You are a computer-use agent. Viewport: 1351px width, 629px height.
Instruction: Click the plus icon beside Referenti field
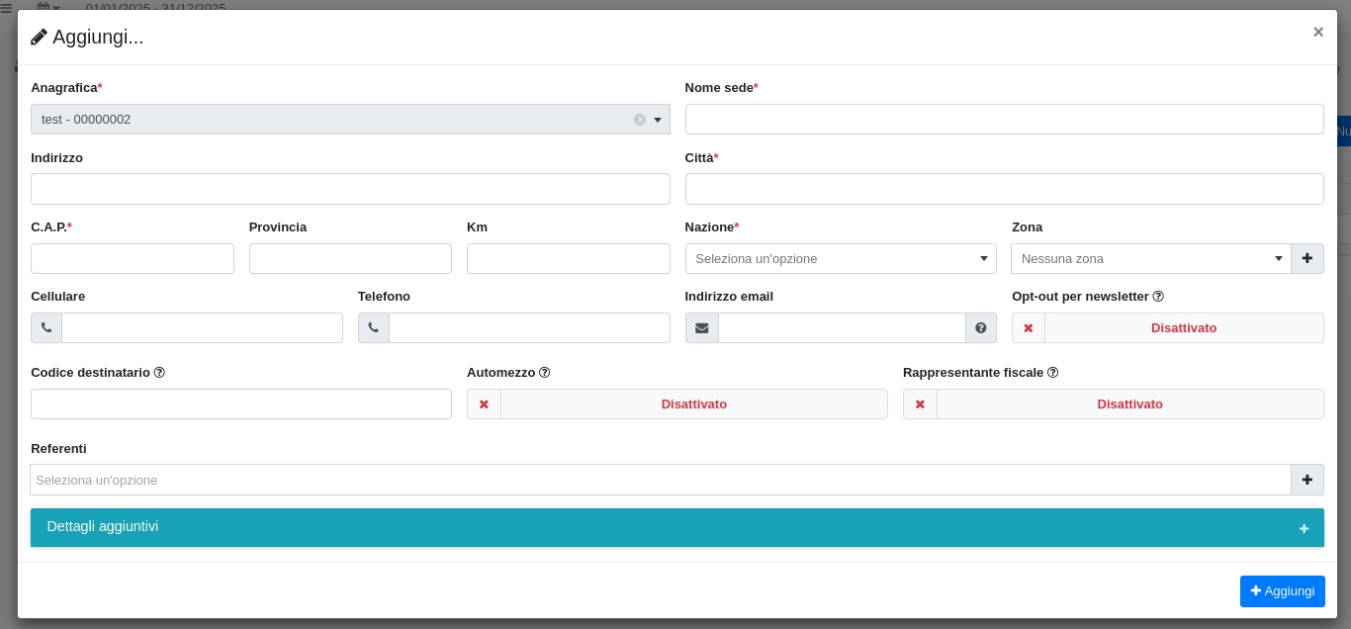pyautogui.click(x=1306, y=480)
